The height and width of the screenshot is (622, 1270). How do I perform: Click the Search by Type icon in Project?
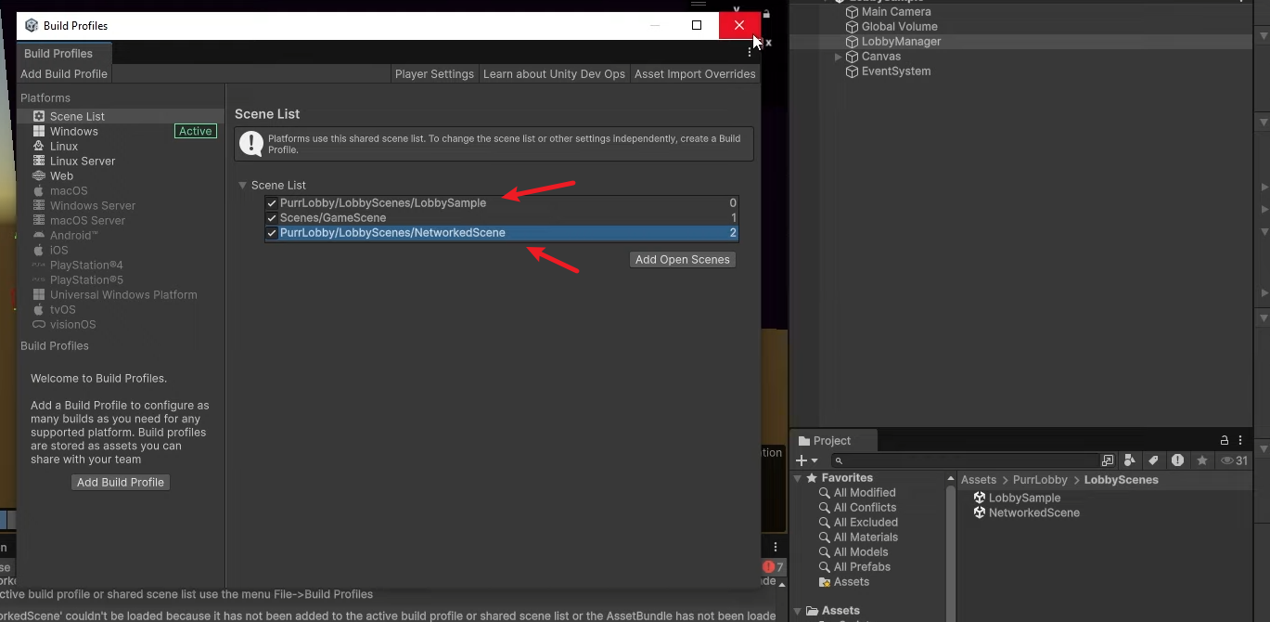1130,460
